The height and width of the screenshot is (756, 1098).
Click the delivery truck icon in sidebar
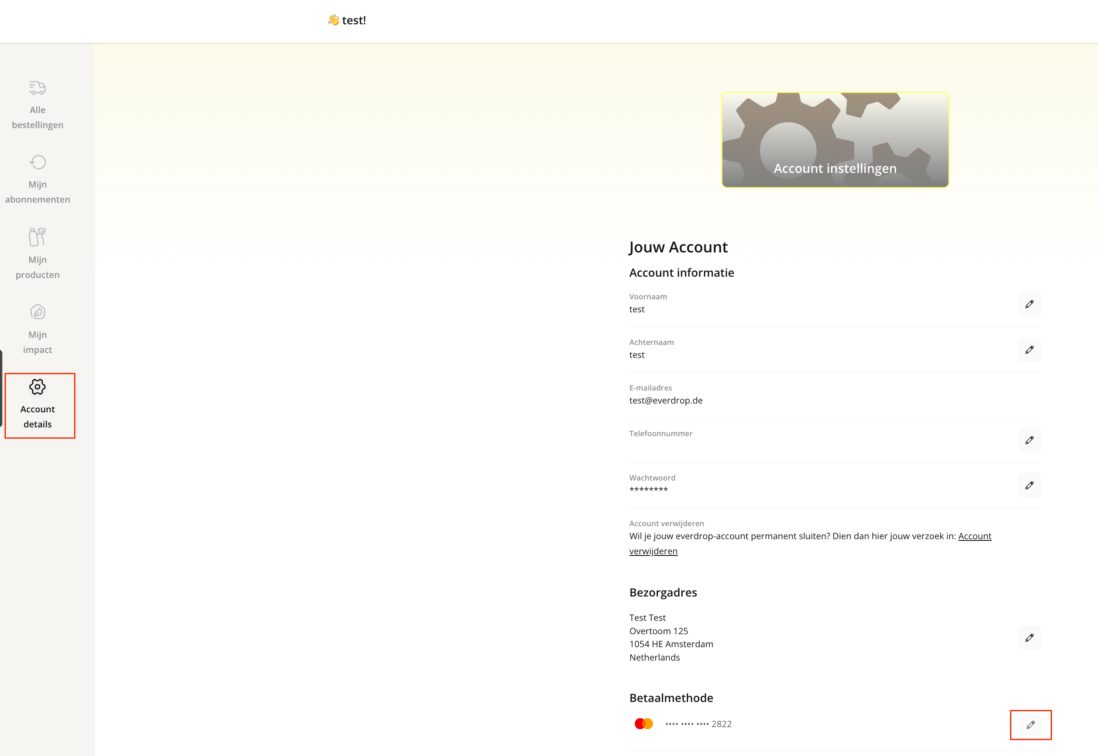[37, 87]
